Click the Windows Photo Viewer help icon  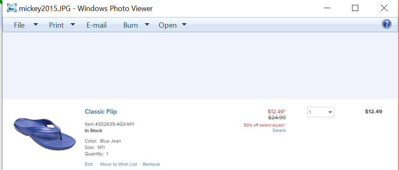(x=386, y=24)
